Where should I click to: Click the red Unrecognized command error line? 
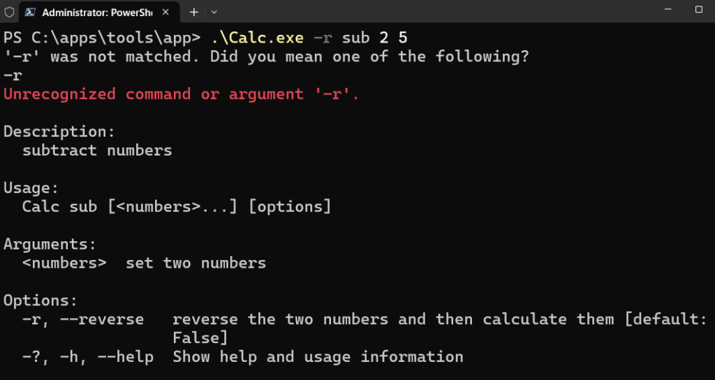point(182,94)
